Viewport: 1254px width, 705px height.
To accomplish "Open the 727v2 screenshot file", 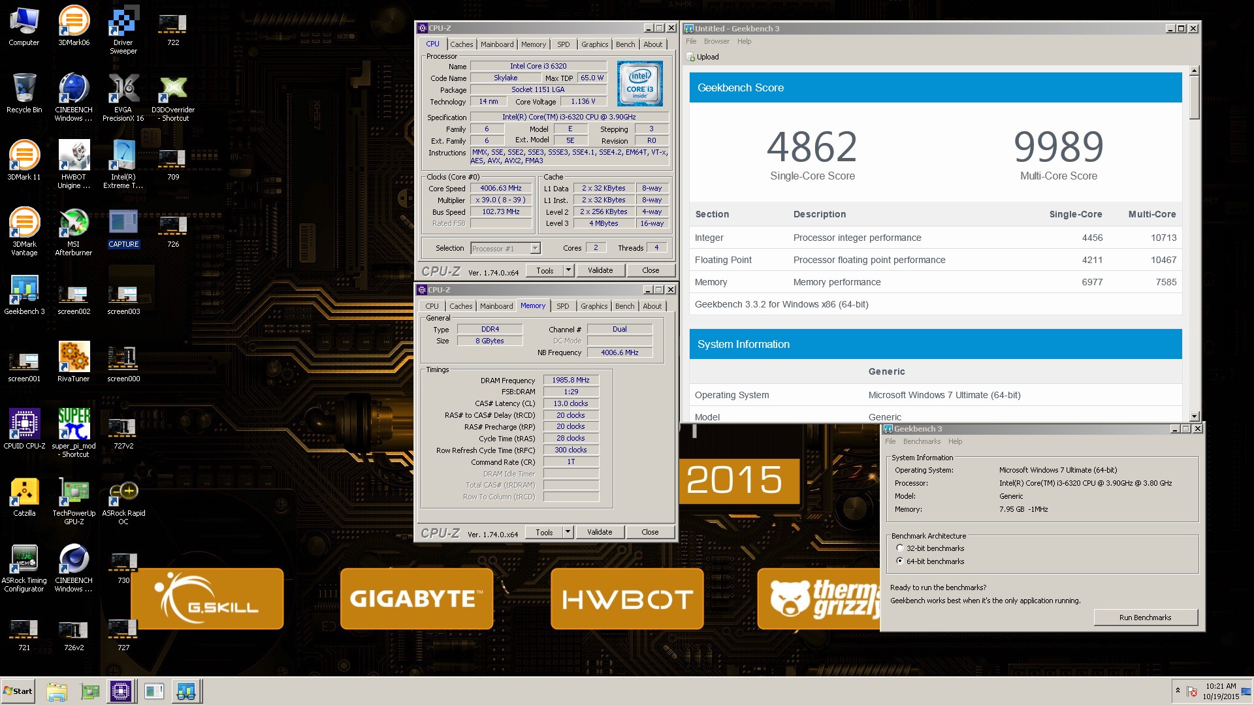I will tap(123, 433).
